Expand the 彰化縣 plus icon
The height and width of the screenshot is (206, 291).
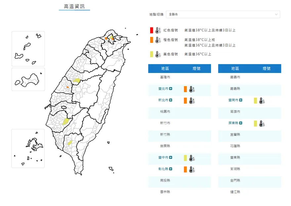171,169
